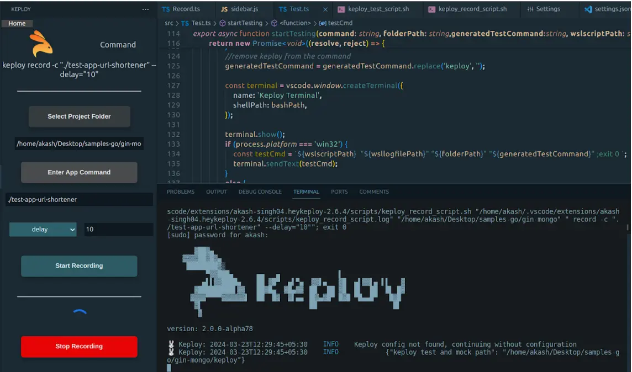
Task: Click the testCmd breadcrumb segment
Action: (340, 23)
